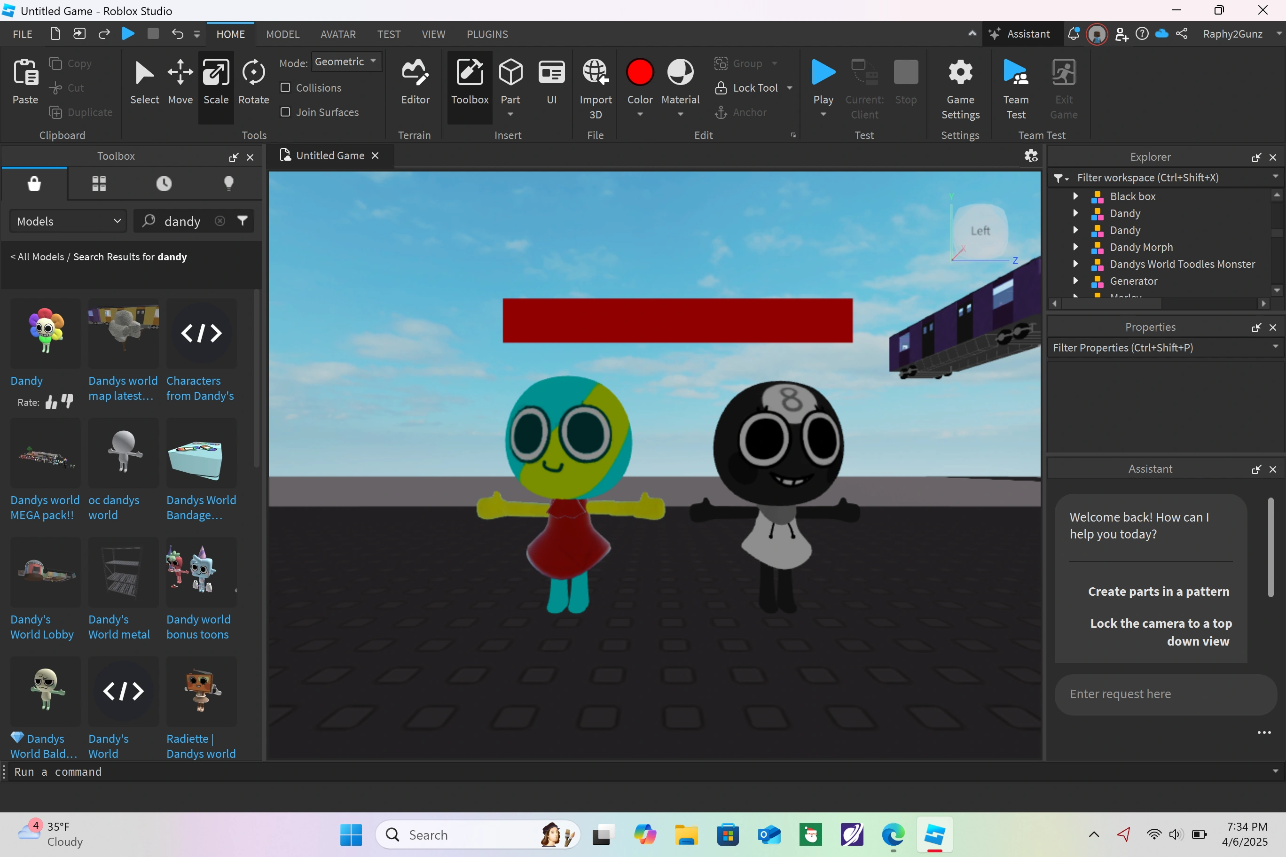Click the Assistant request input field
This screenshot has height=857, width=1286.
pos(1165,694)
